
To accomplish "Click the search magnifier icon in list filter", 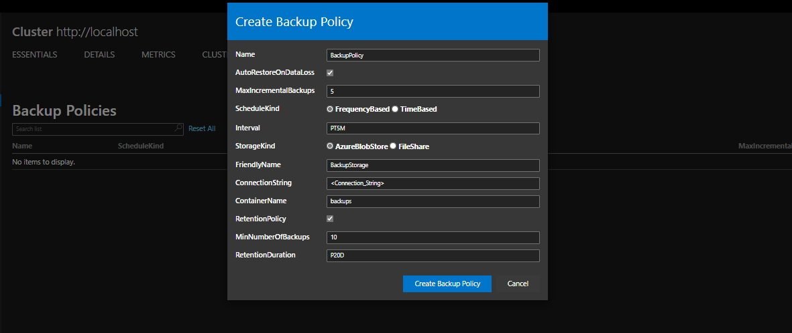I will [178, 128].
